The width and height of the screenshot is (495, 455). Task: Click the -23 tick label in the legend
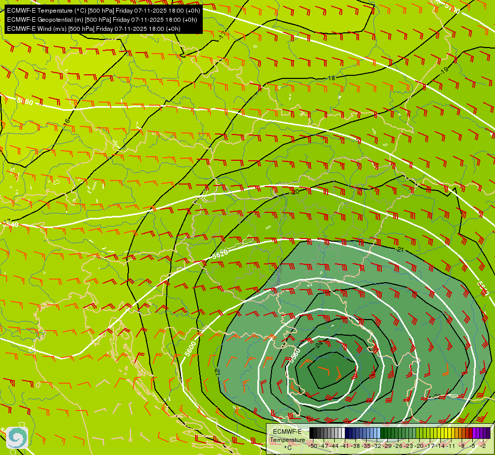click(x=409, y=446)
